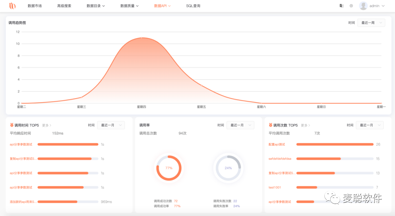Click the 24% failure rate ring
Viewport: 395px width, 216px height.
[x=228, y=168]
